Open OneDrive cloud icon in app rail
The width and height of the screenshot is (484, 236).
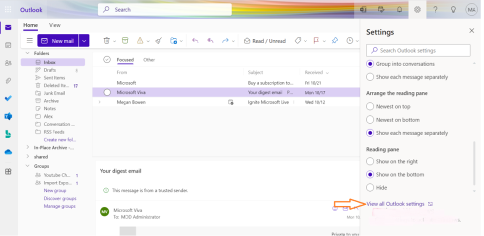pos(8,152)
